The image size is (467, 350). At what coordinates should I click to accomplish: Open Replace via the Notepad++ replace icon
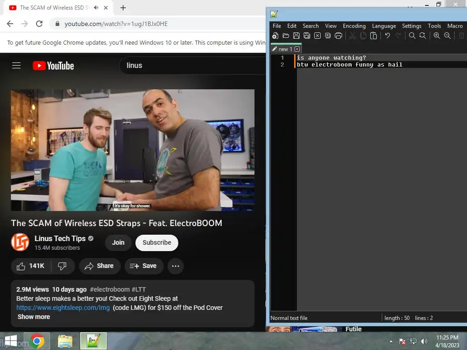422,36
